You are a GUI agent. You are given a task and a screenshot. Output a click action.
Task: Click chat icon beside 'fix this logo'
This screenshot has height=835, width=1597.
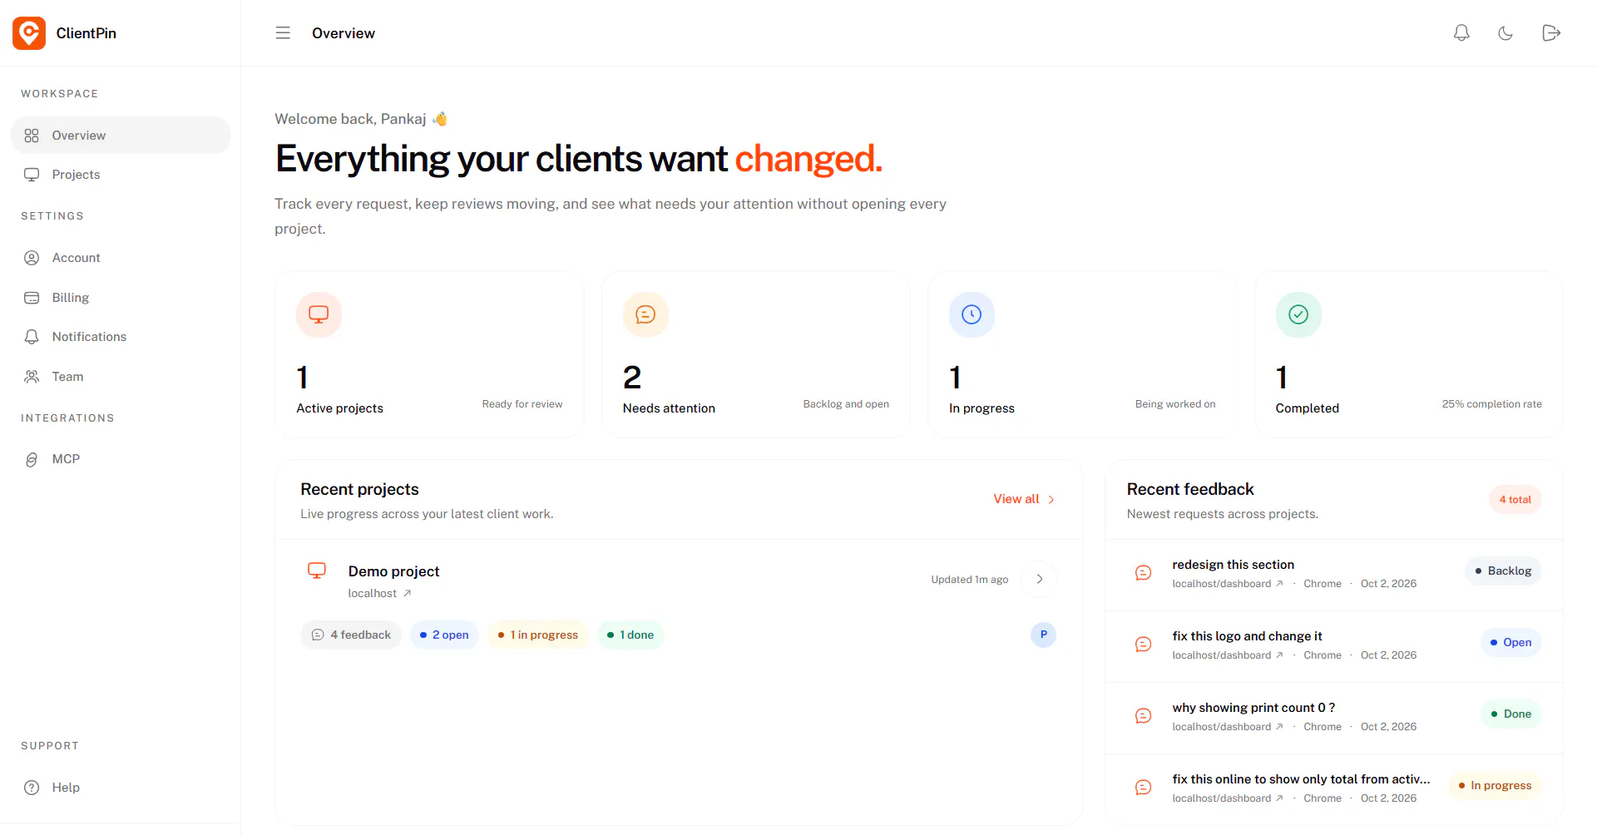(1144, 645)
